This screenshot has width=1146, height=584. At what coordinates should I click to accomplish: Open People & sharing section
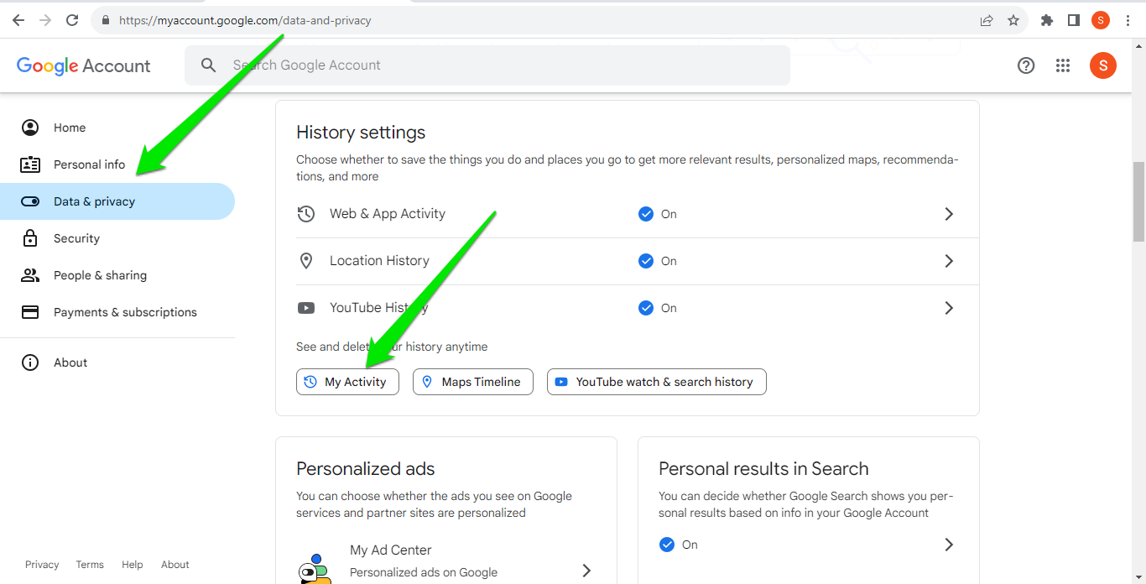tap(117, 275)
